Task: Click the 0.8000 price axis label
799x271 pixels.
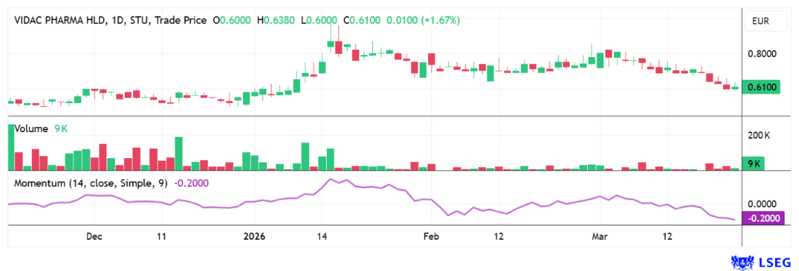Action: [x=761, y=54]
